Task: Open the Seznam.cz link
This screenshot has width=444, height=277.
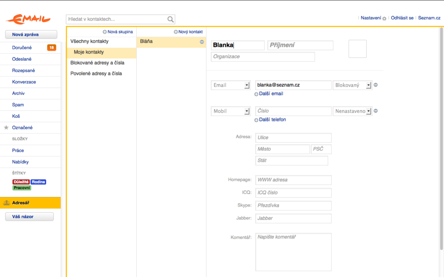Action: [x=429, y=18]
